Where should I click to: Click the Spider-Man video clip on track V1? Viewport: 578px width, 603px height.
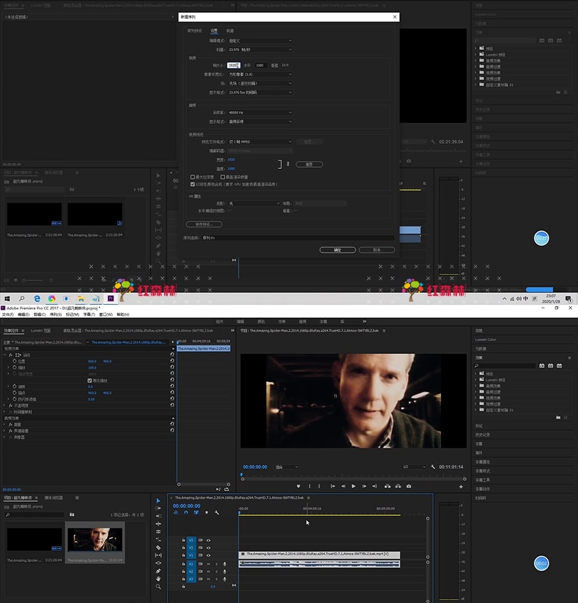(320, 554)
